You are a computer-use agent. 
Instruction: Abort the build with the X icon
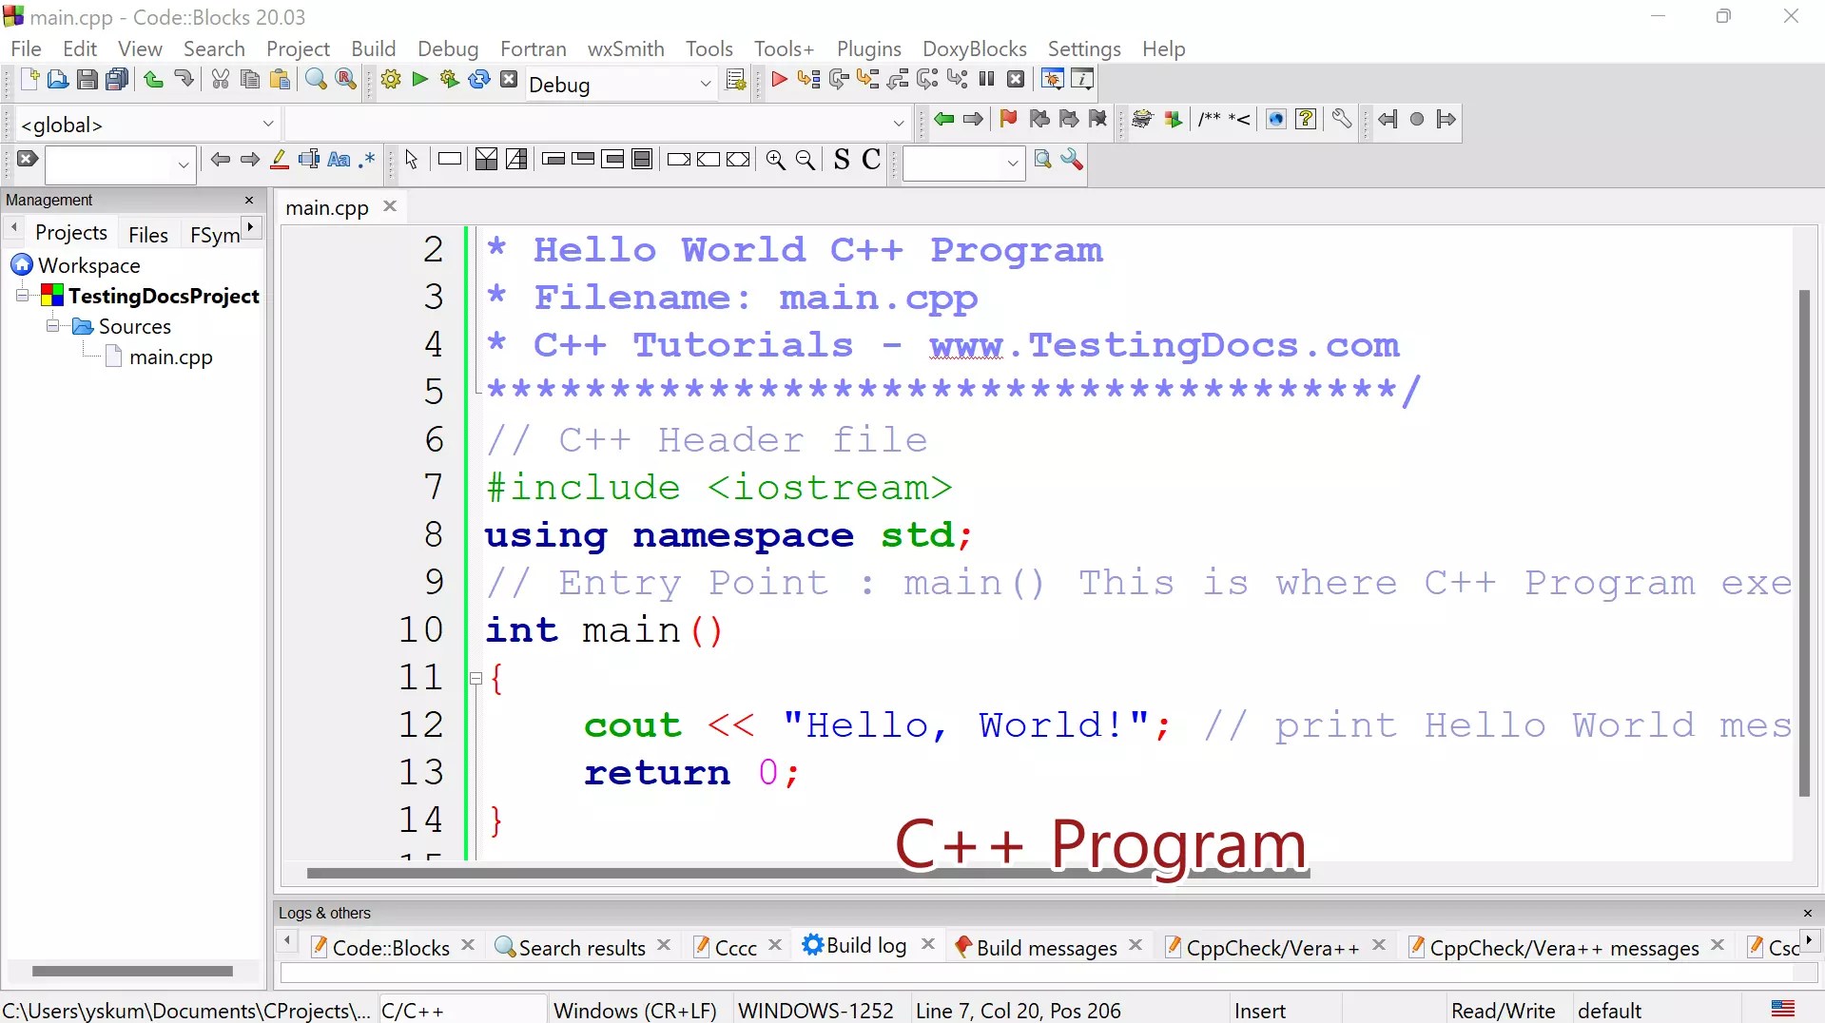[x=509, y=80]
